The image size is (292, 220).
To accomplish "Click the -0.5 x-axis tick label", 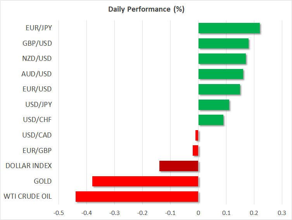I will click(x=59, y=213).
